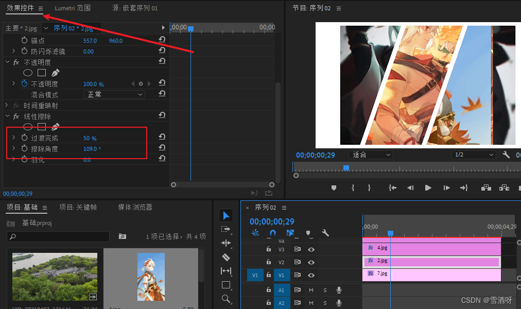Switch to 媒体浏览器 tab

135,207
